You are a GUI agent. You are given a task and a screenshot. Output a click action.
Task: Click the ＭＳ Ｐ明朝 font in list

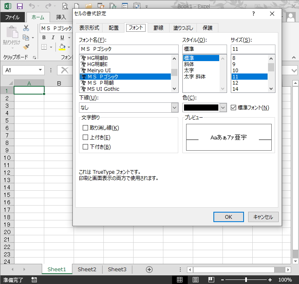point(125,83)
